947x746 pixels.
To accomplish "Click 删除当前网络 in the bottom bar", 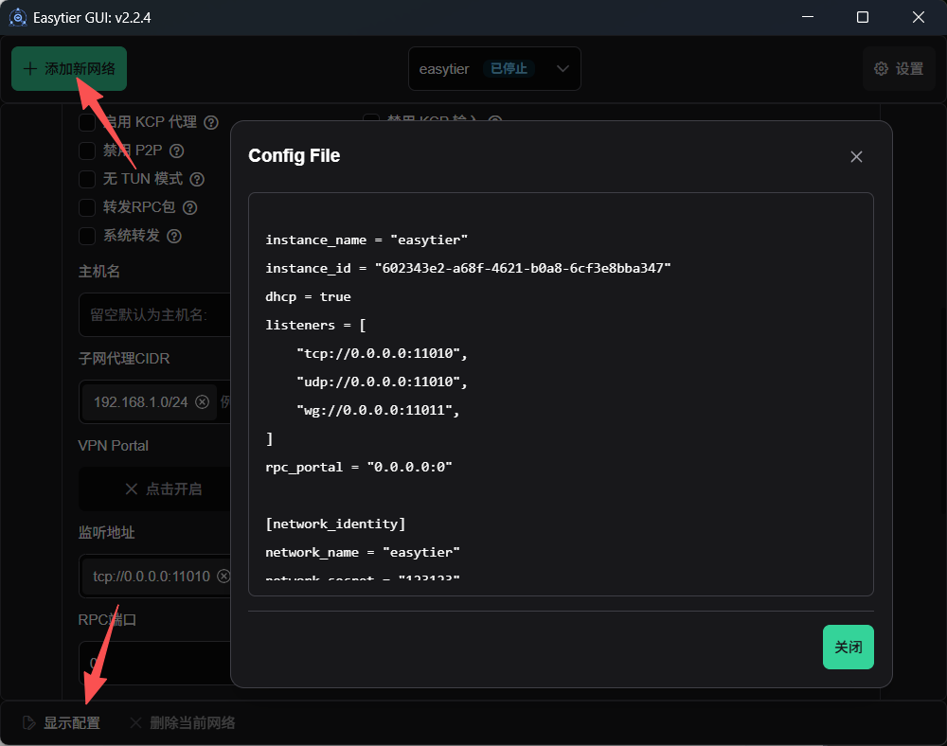I will [x=183, y=722].
